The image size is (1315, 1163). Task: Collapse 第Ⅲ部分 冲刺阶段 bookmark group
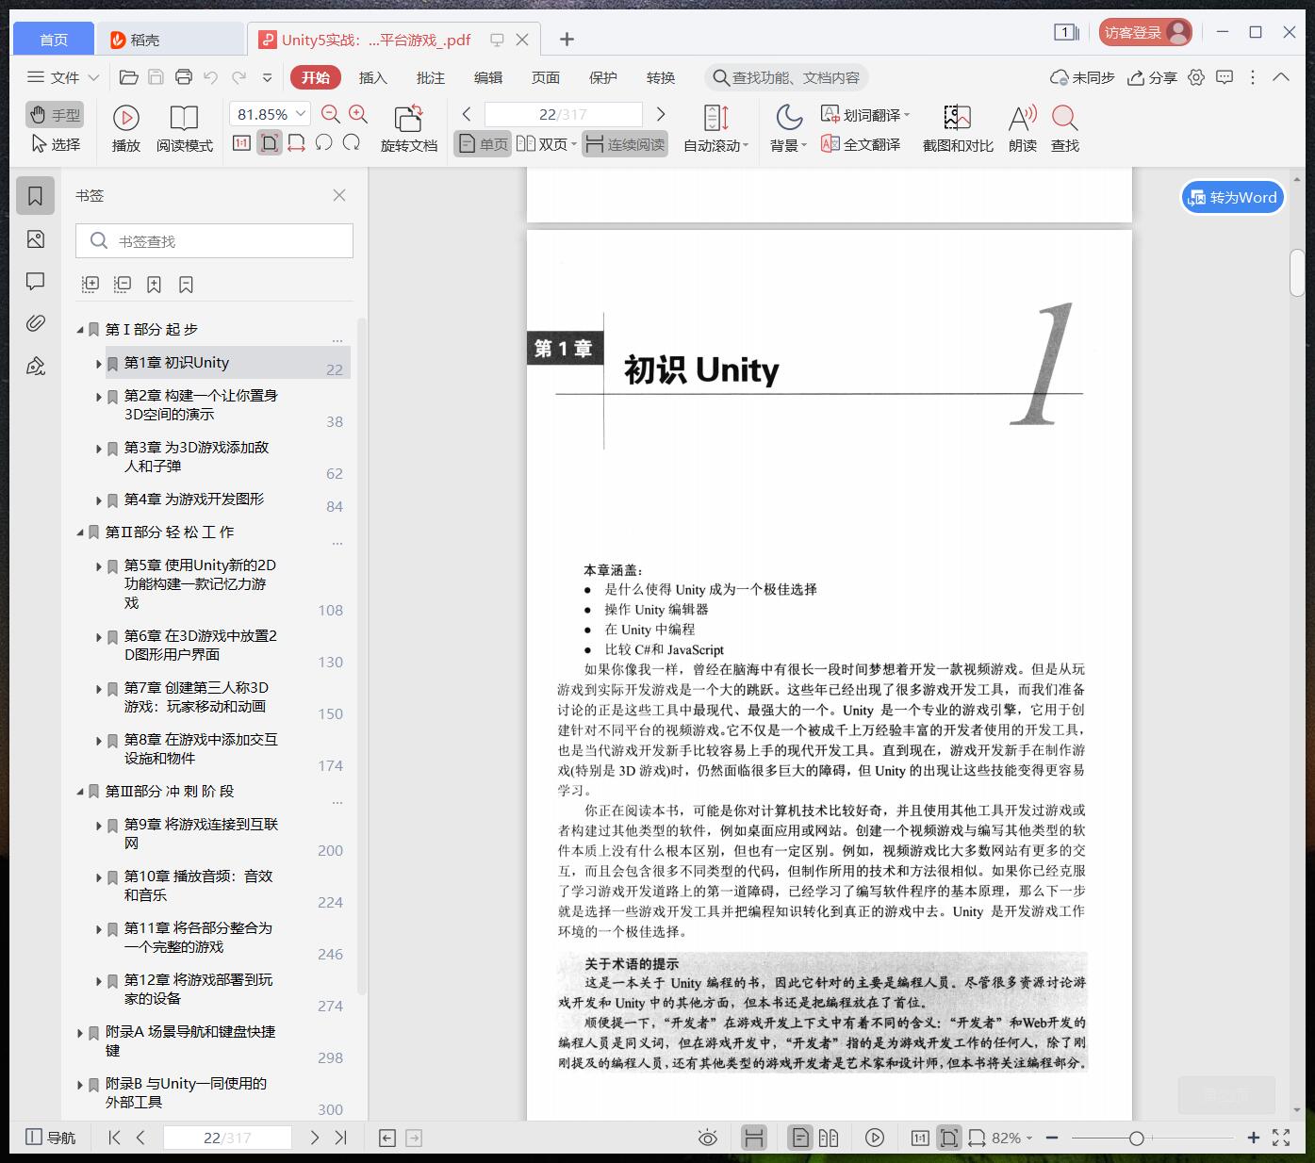(80, 792)
